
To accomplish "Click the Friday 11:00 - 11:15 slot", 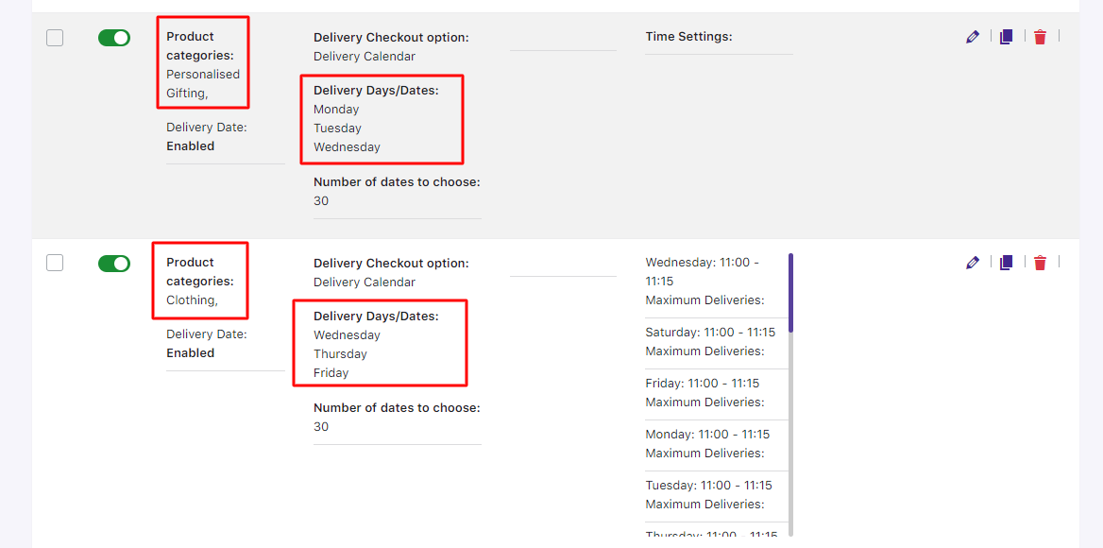I will [702, 384].
